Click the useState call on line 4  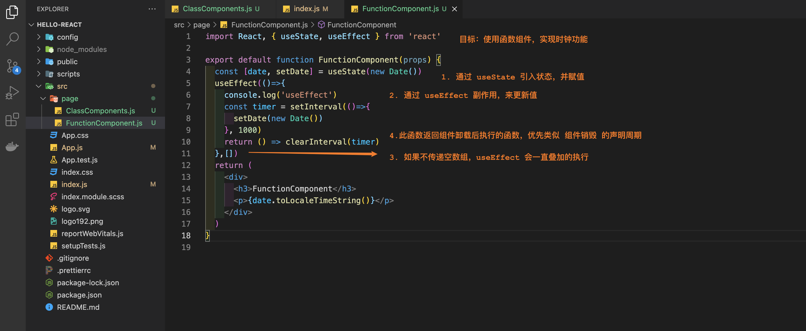[x=347, y=71]
